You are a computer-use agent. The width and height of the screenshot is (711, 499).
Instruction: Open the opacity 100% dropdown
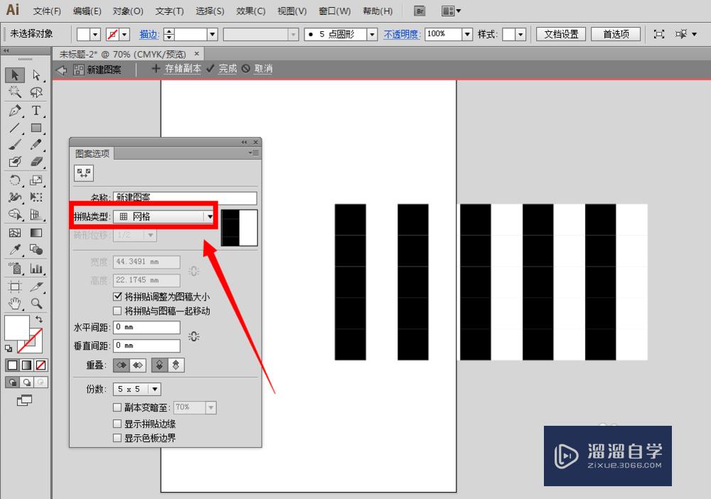(468, 34)
